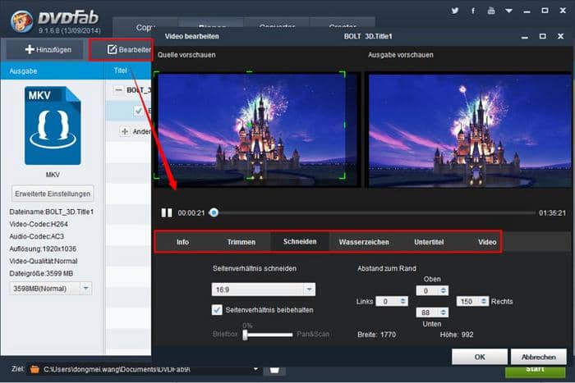The height and width of the screenshot is (383, 575).
Task: Collapse the BOLT_3D tree entry
Action: click(x=118, y=90)
